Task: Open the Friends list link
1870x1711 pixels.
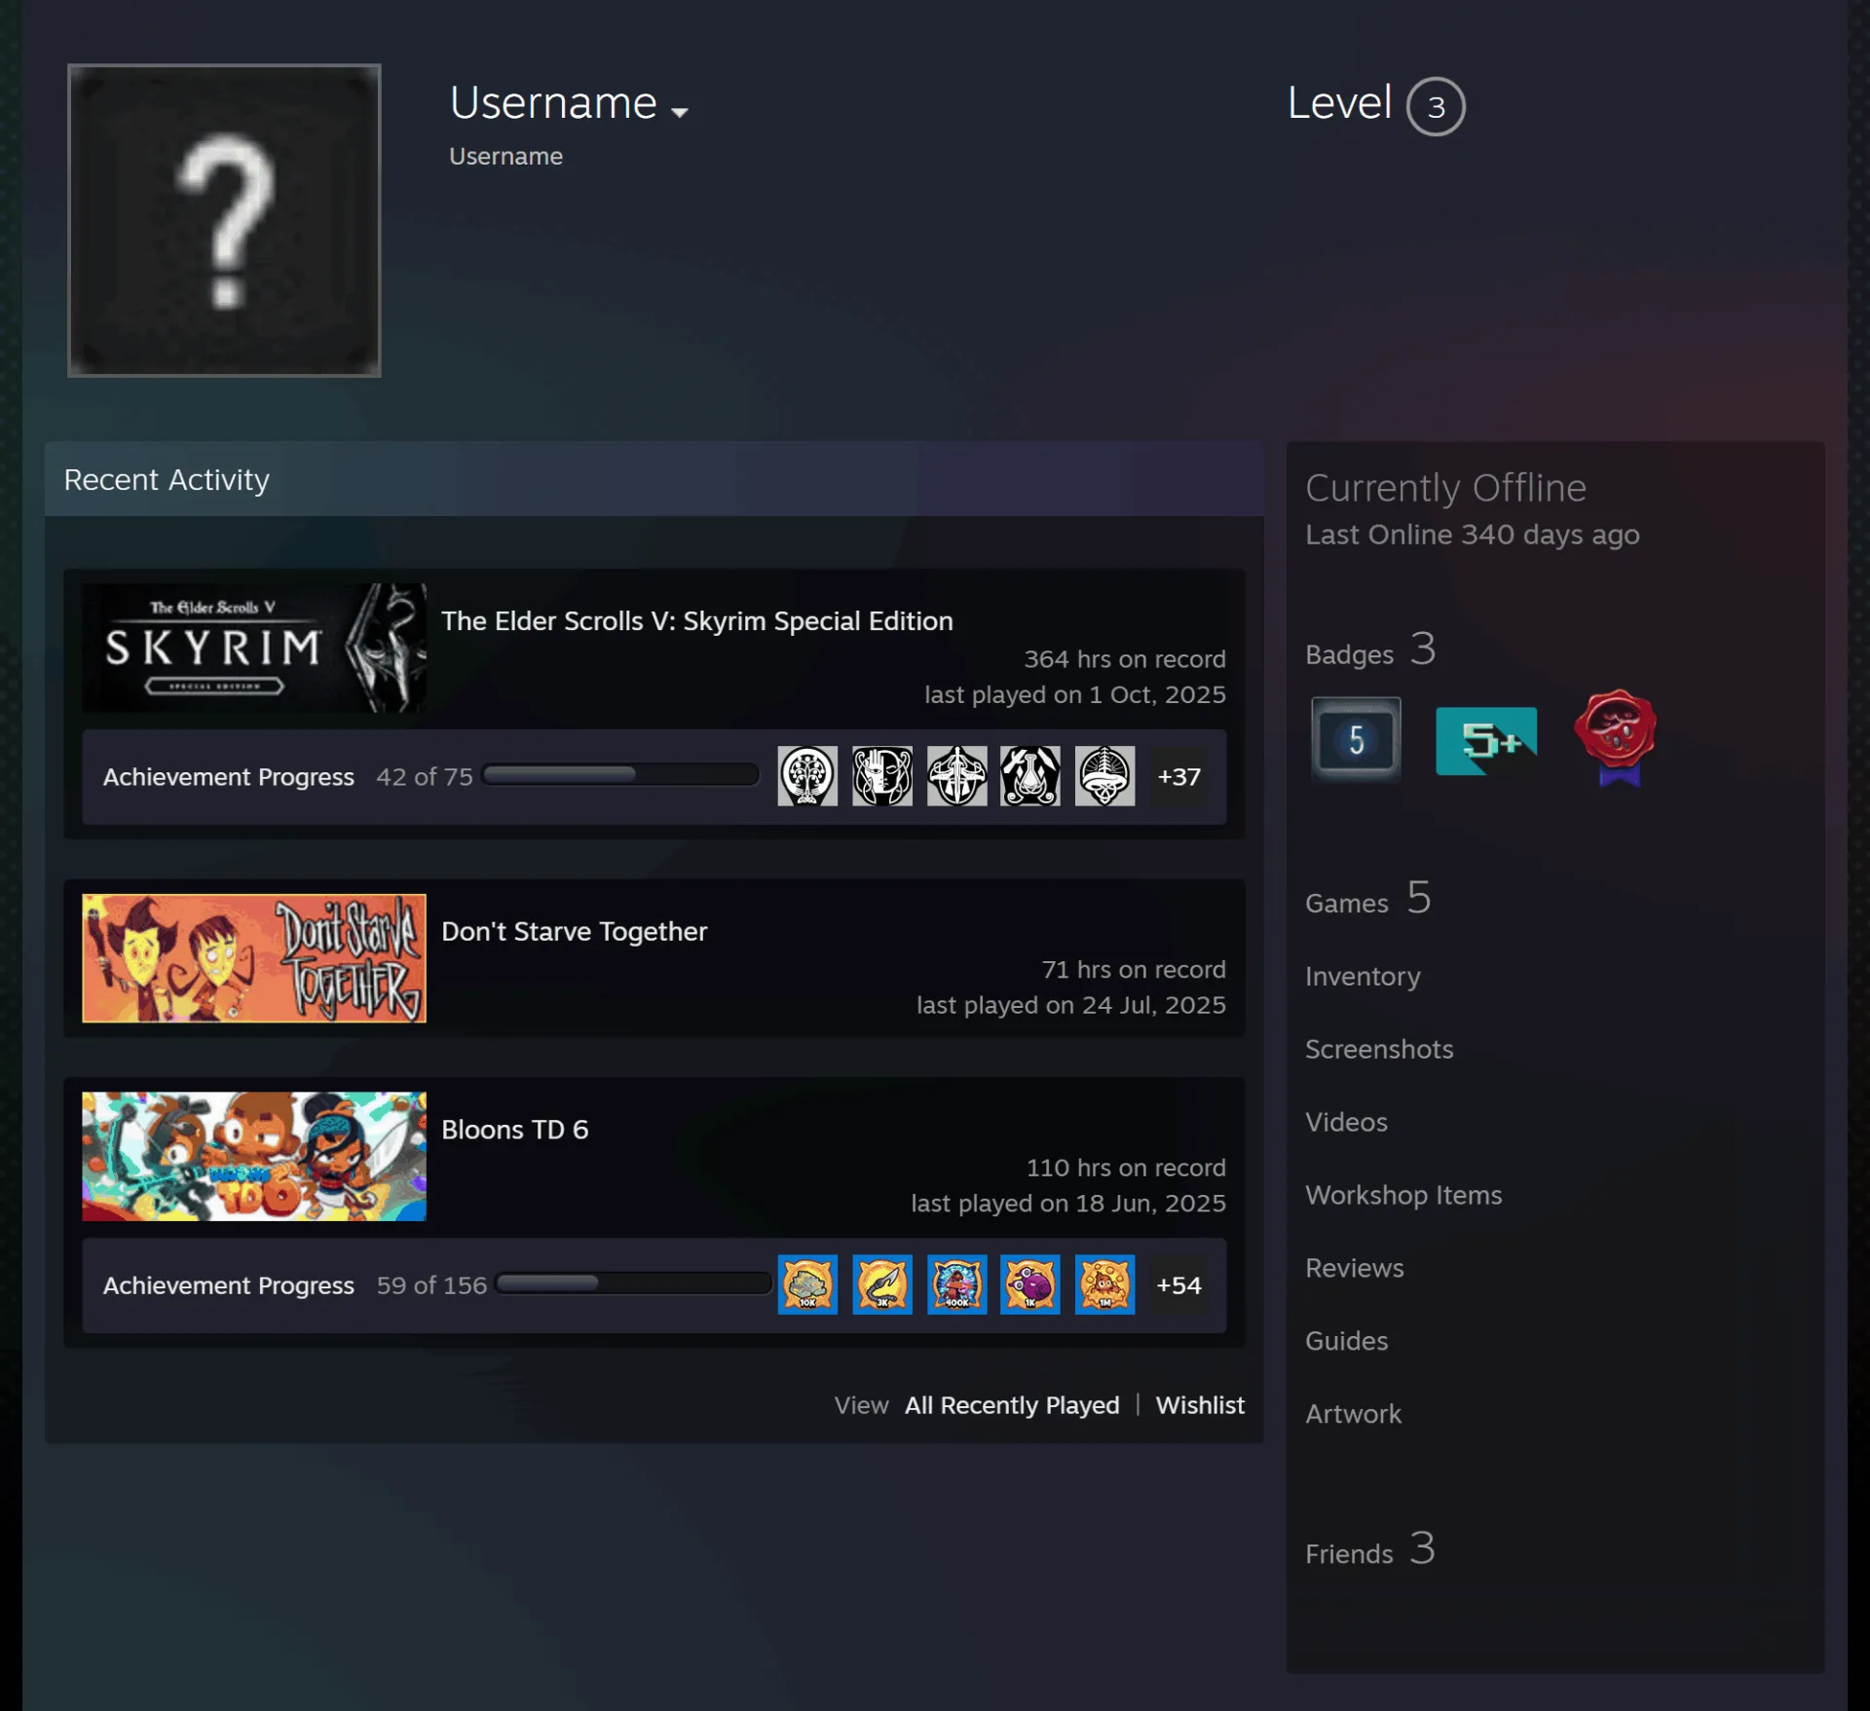Action: click(1370, 1549)
